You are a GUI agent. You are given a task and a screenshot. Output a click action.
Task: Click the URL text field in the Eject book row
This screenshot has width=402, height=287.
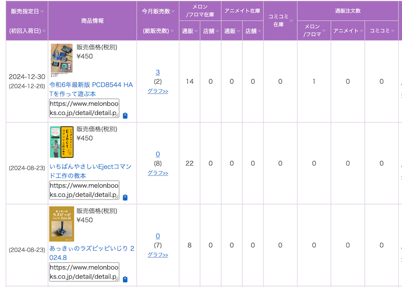84,190
